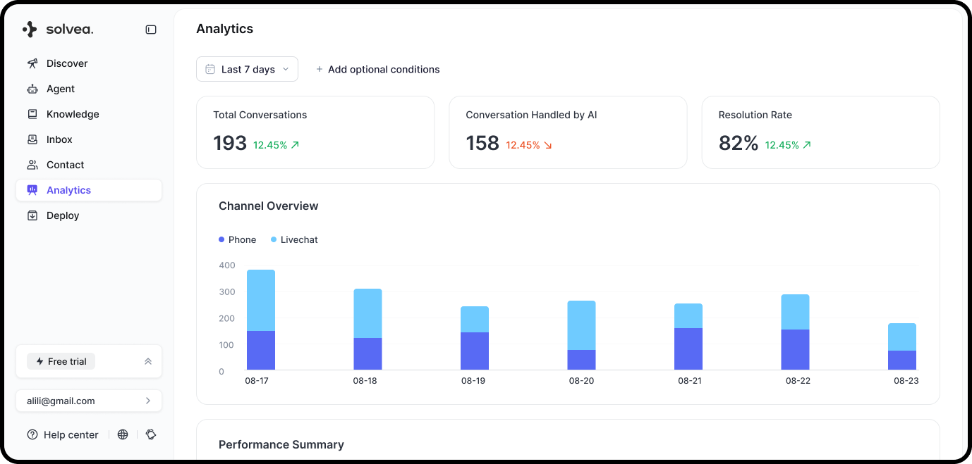Click the calendar icon in the date filter
The height and width of the screenshot is (464, 972).
211,69
